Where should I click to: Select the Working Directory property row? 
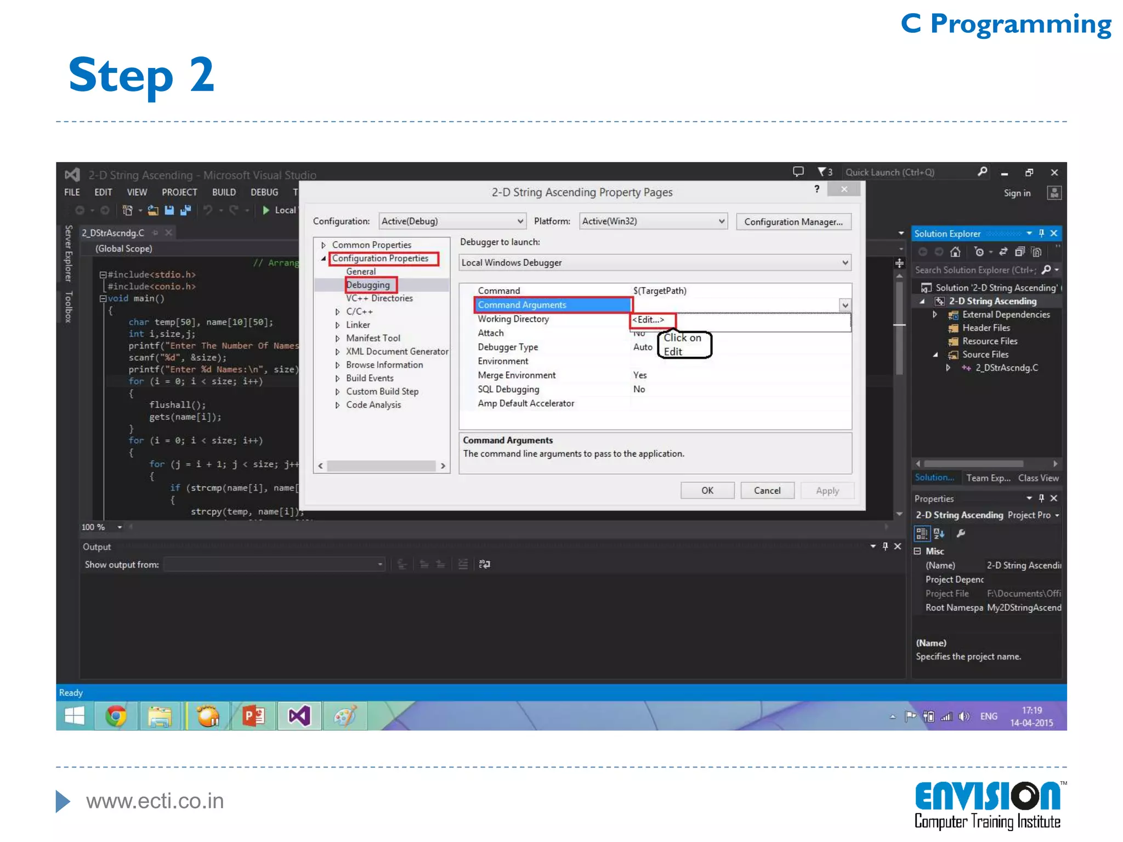pyautogui.click(x=655, y=319)
